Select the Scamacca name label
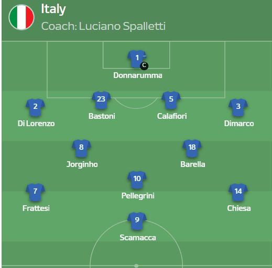 (138, 238)
